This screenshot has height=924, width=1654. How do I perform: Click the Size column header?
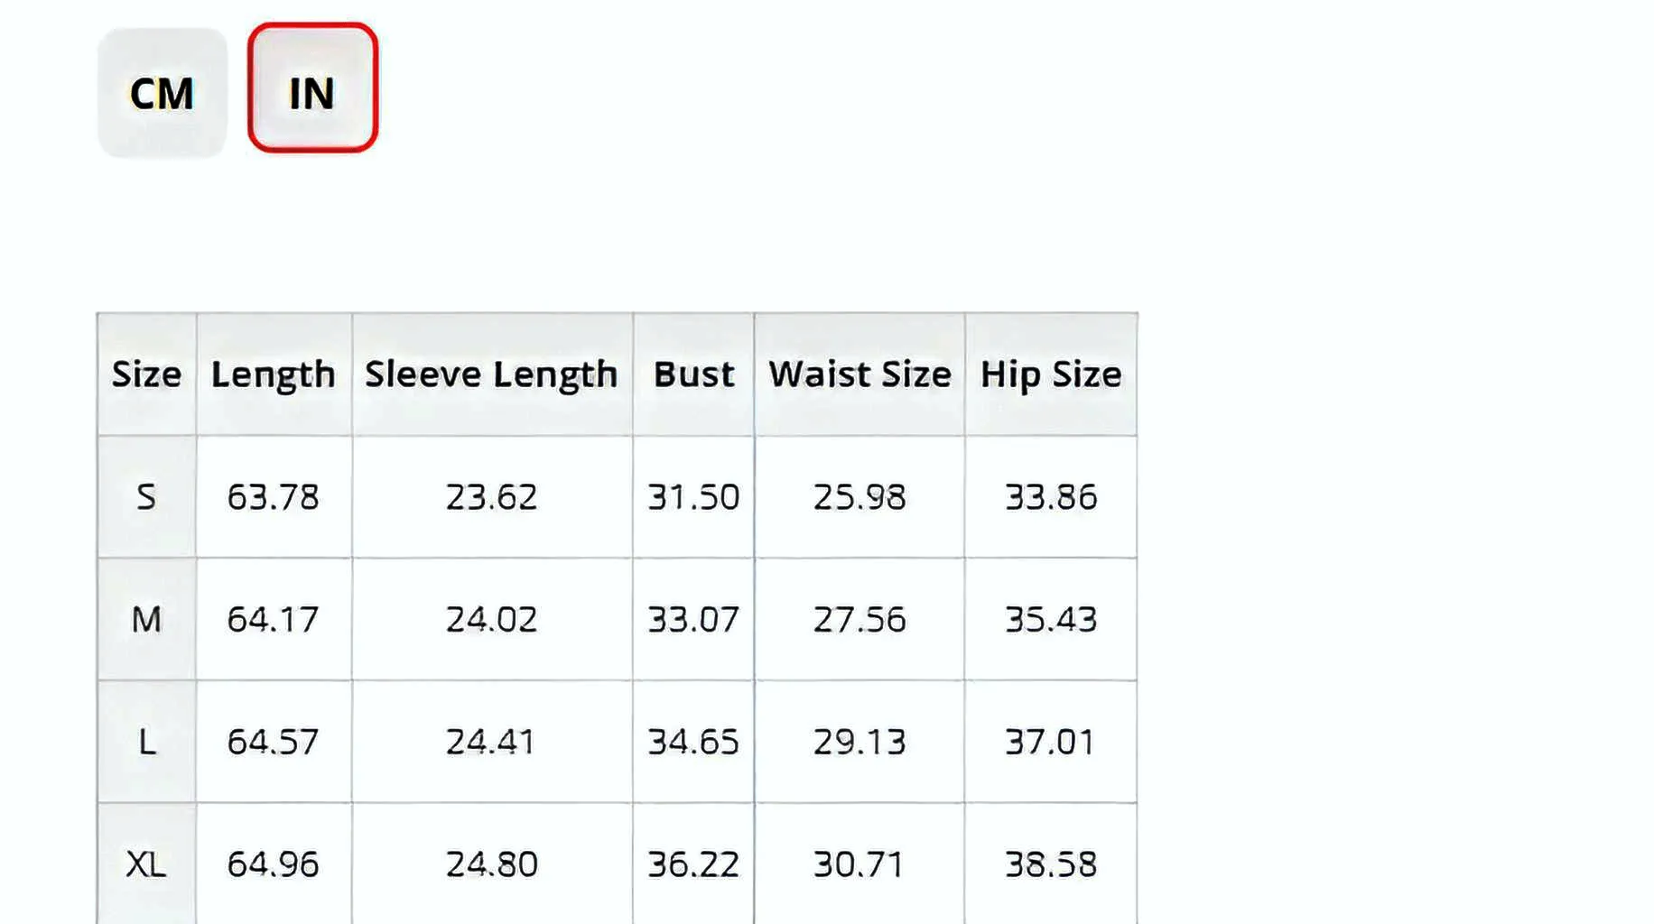tap(146, 374)
